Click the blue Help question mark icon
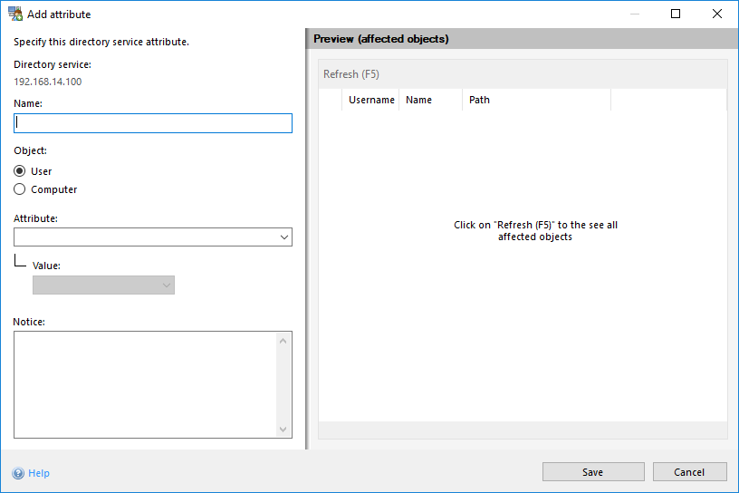 (x=18, y=473)
